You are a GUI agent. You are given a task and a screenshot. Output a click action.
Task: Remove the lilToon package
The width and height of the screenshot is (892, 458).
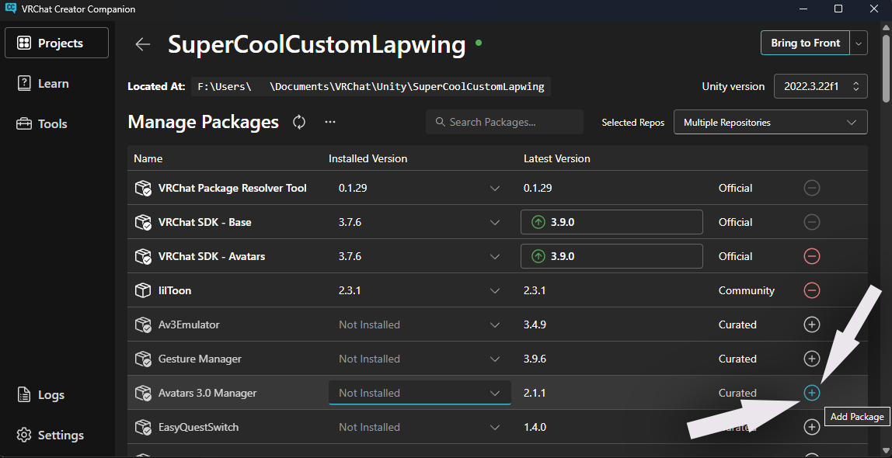point(811,290)
